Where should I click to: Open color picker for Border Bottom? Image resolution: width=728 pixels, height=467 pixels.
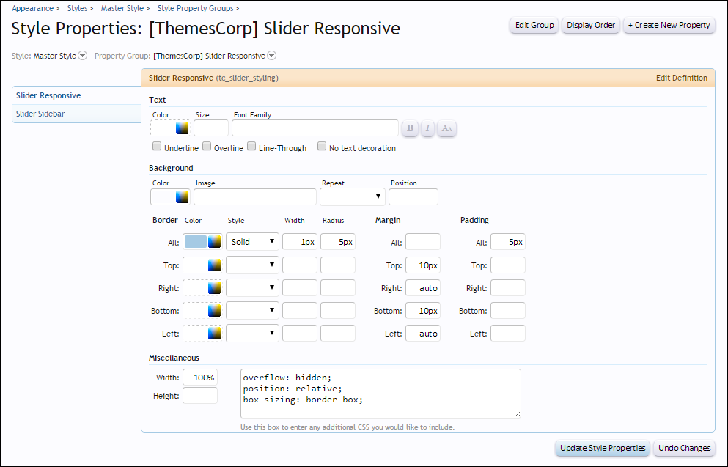[x=215, y=311]
